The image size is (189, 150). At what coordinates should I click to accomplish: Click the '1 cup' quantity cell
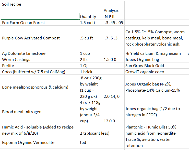point(91,53)
